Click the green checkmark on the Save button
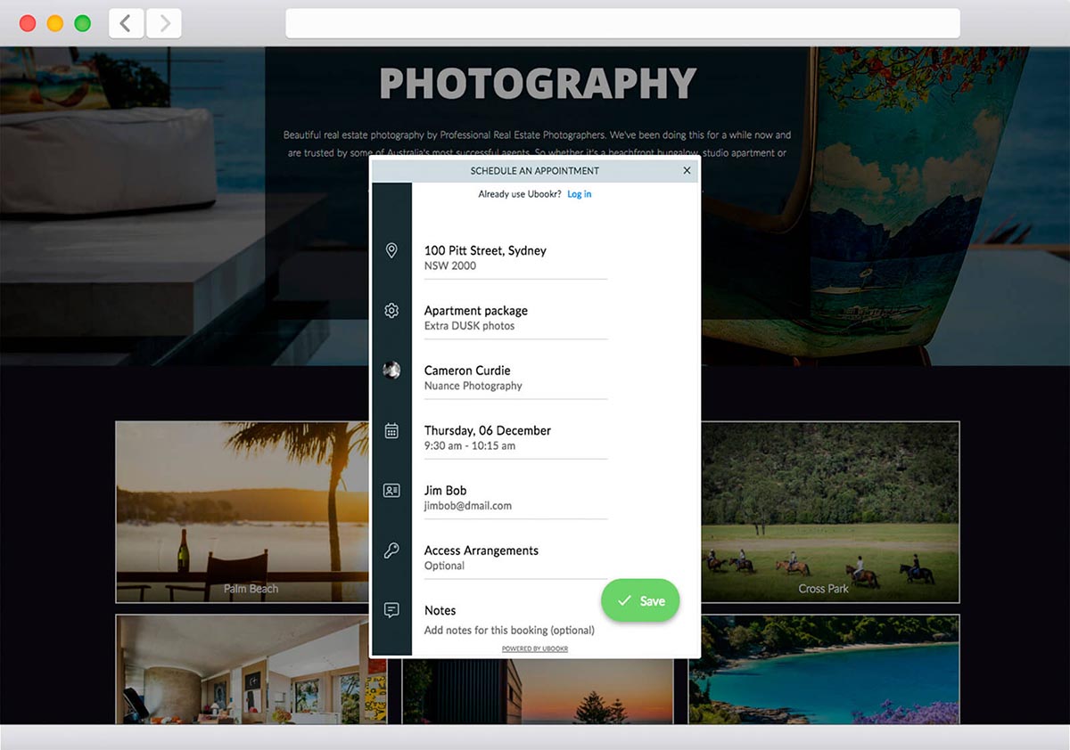 (623, 600)
